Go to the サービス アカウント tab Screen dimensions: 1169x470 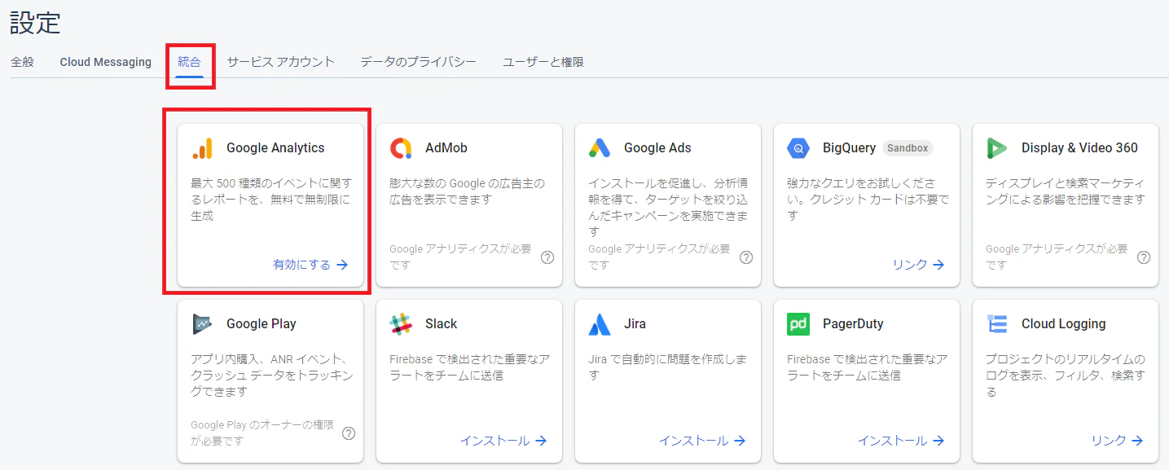281,62
